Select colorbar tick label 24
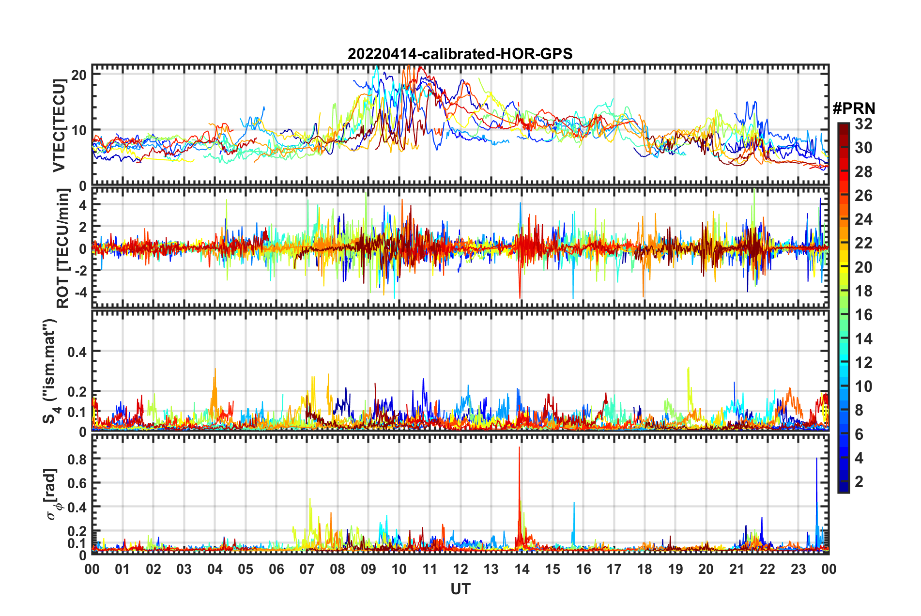The image size is (921, 616). [863, 219]
